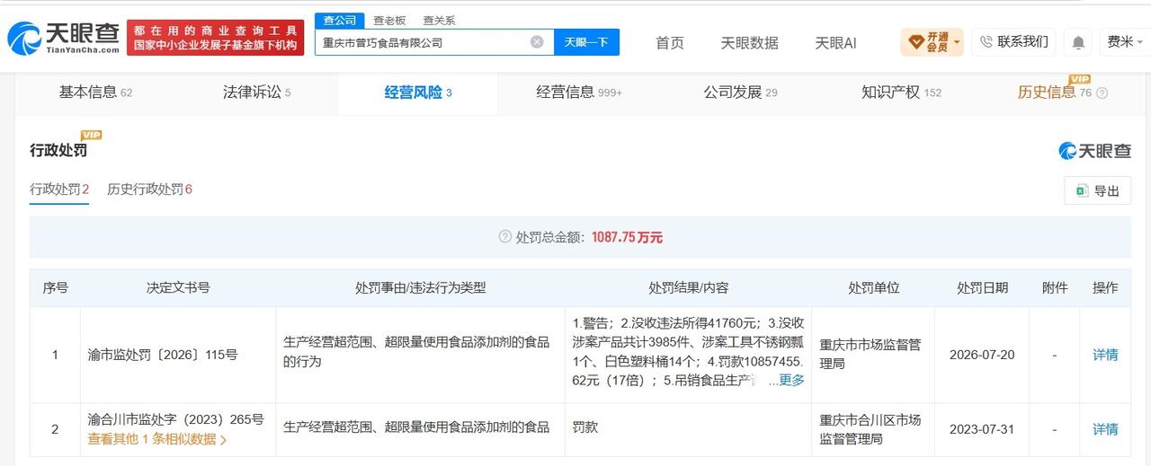Select the 查老板 search tab
Screen dimensions: 1151x466
click(x=389, y=20)
